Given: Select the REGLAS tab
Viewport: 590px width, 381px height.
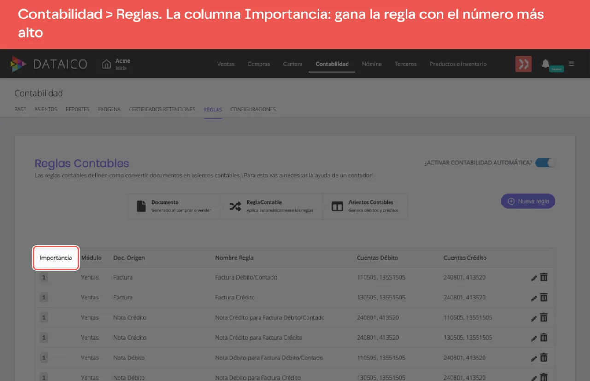Looking at the screenshot, I should 213,110.
